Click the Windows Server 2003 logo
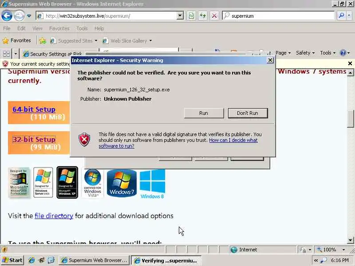The width and height of the screenshot is (355, 266). click(43, 183)
